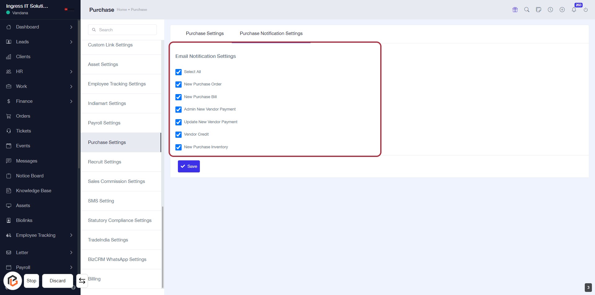Click the gift icon in top bar
Screen dimensions: 595x295
click(515, 10)
